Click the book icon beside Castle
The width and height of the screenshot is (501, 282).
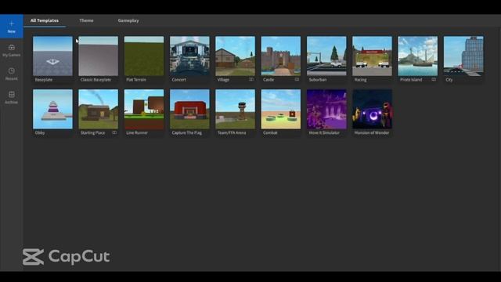pyautogui.click(x=297, y=79)
